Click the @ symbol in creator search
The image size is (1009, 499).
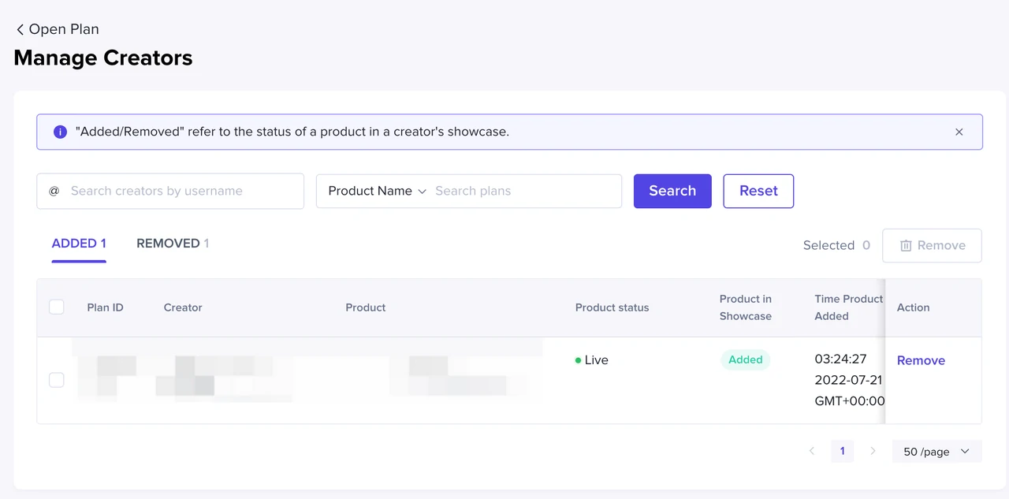click(x=54, y=192)
